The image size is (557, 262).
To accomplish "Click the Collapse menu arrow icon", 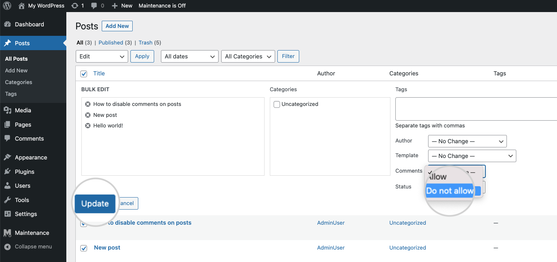I will point(8,247).
